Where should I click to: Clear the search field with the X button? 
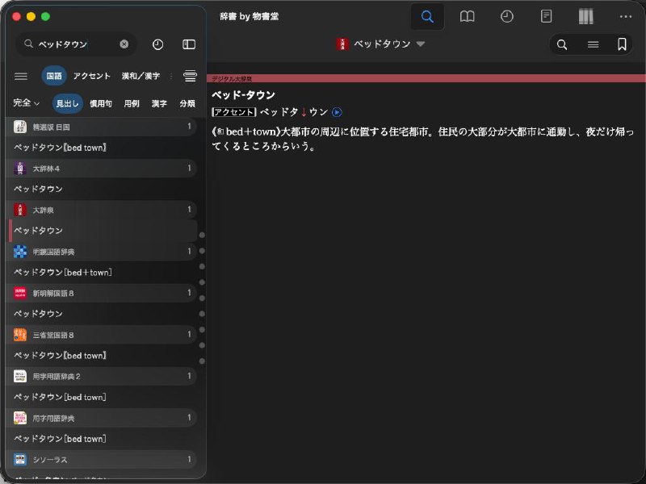click(125, 44)
